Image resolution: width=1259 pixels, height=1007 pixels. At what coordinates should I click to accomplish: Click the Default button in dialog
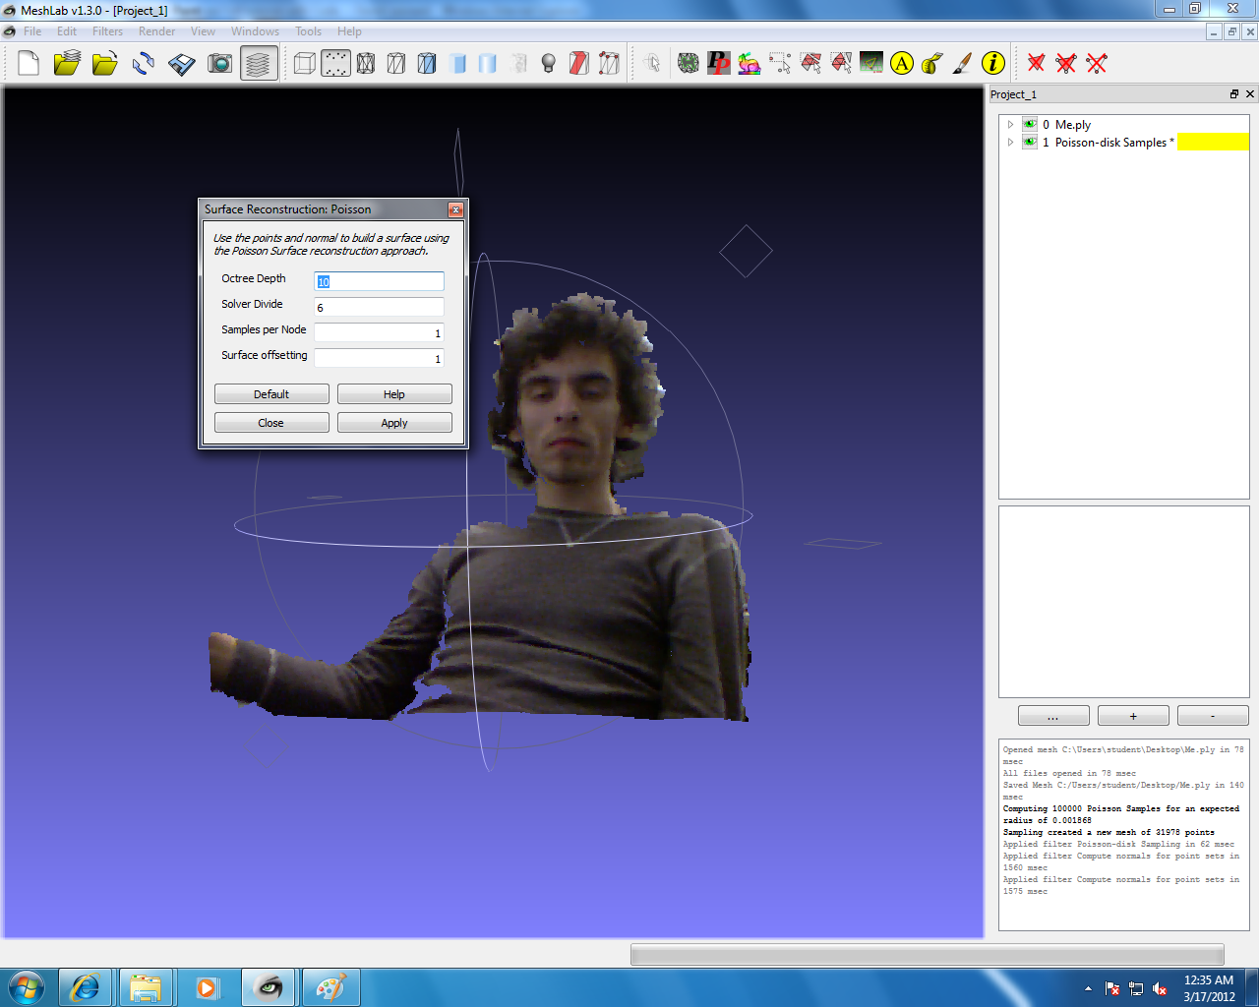tap(271, 394)
